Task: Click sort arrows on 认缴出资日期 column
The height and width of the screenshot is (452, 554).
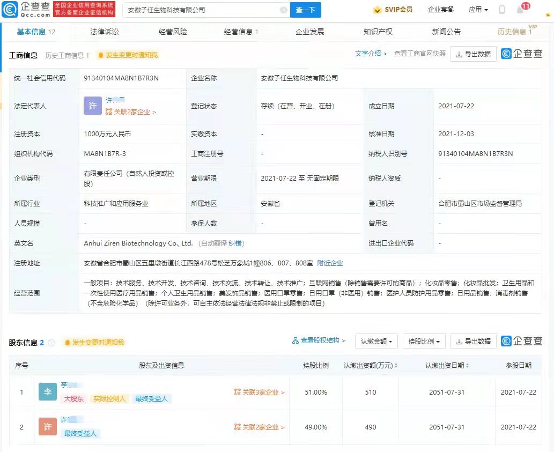Action: (468, 366)
